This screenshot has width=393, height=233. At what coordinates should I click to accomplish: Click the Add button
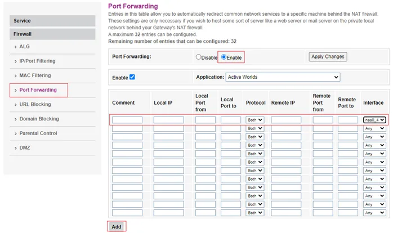click(x=116, y=226)
